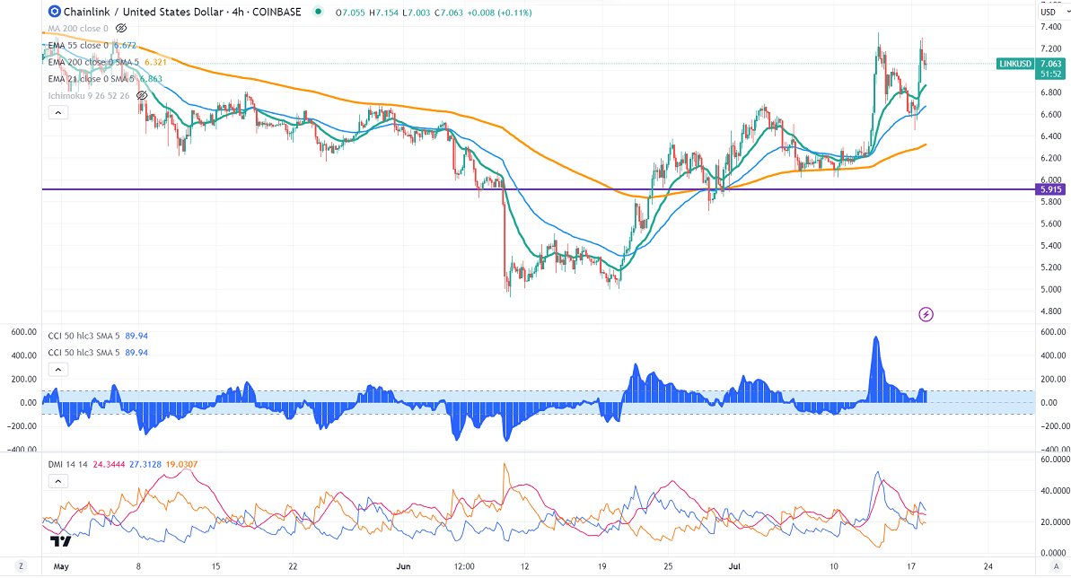
Task: Click the orange DMI value 19.0307
Action: (181, 465)
